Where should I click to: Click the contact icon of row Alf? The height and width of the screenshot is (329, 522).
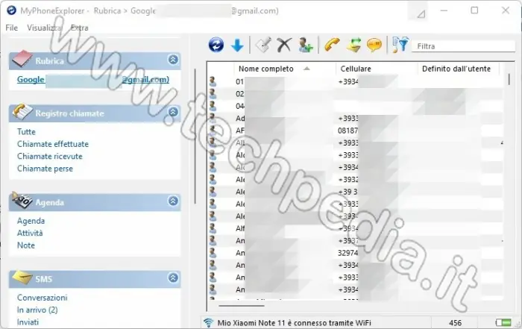(213, 228)
